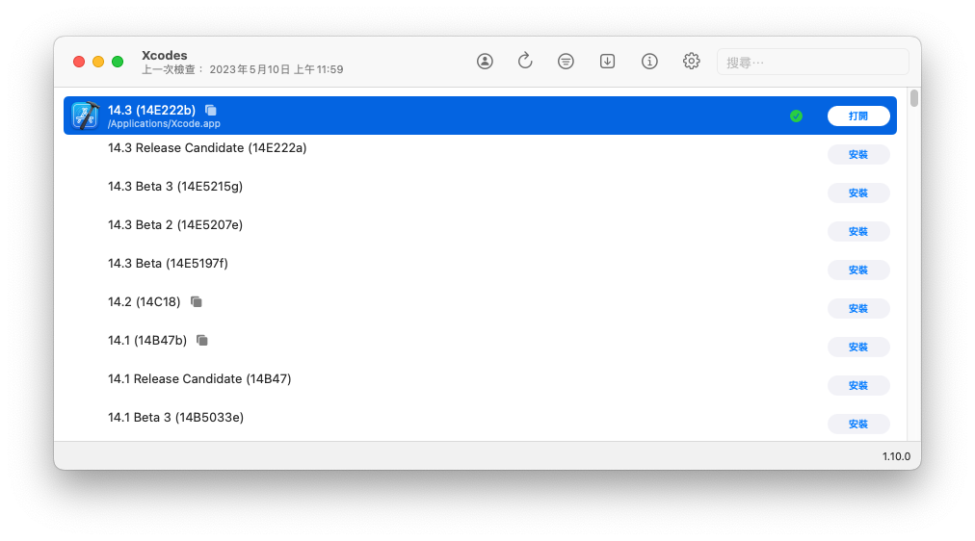Click the 打開 button for 14.3

tap(858, 116)
